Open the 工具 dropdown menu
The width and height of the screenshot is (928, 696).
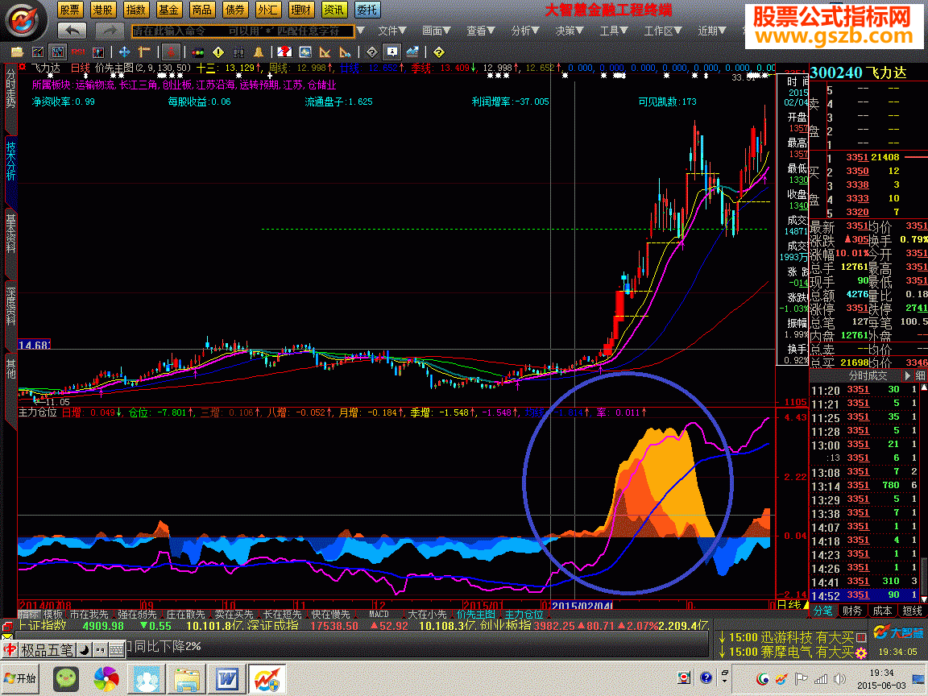tap(613, 31)
